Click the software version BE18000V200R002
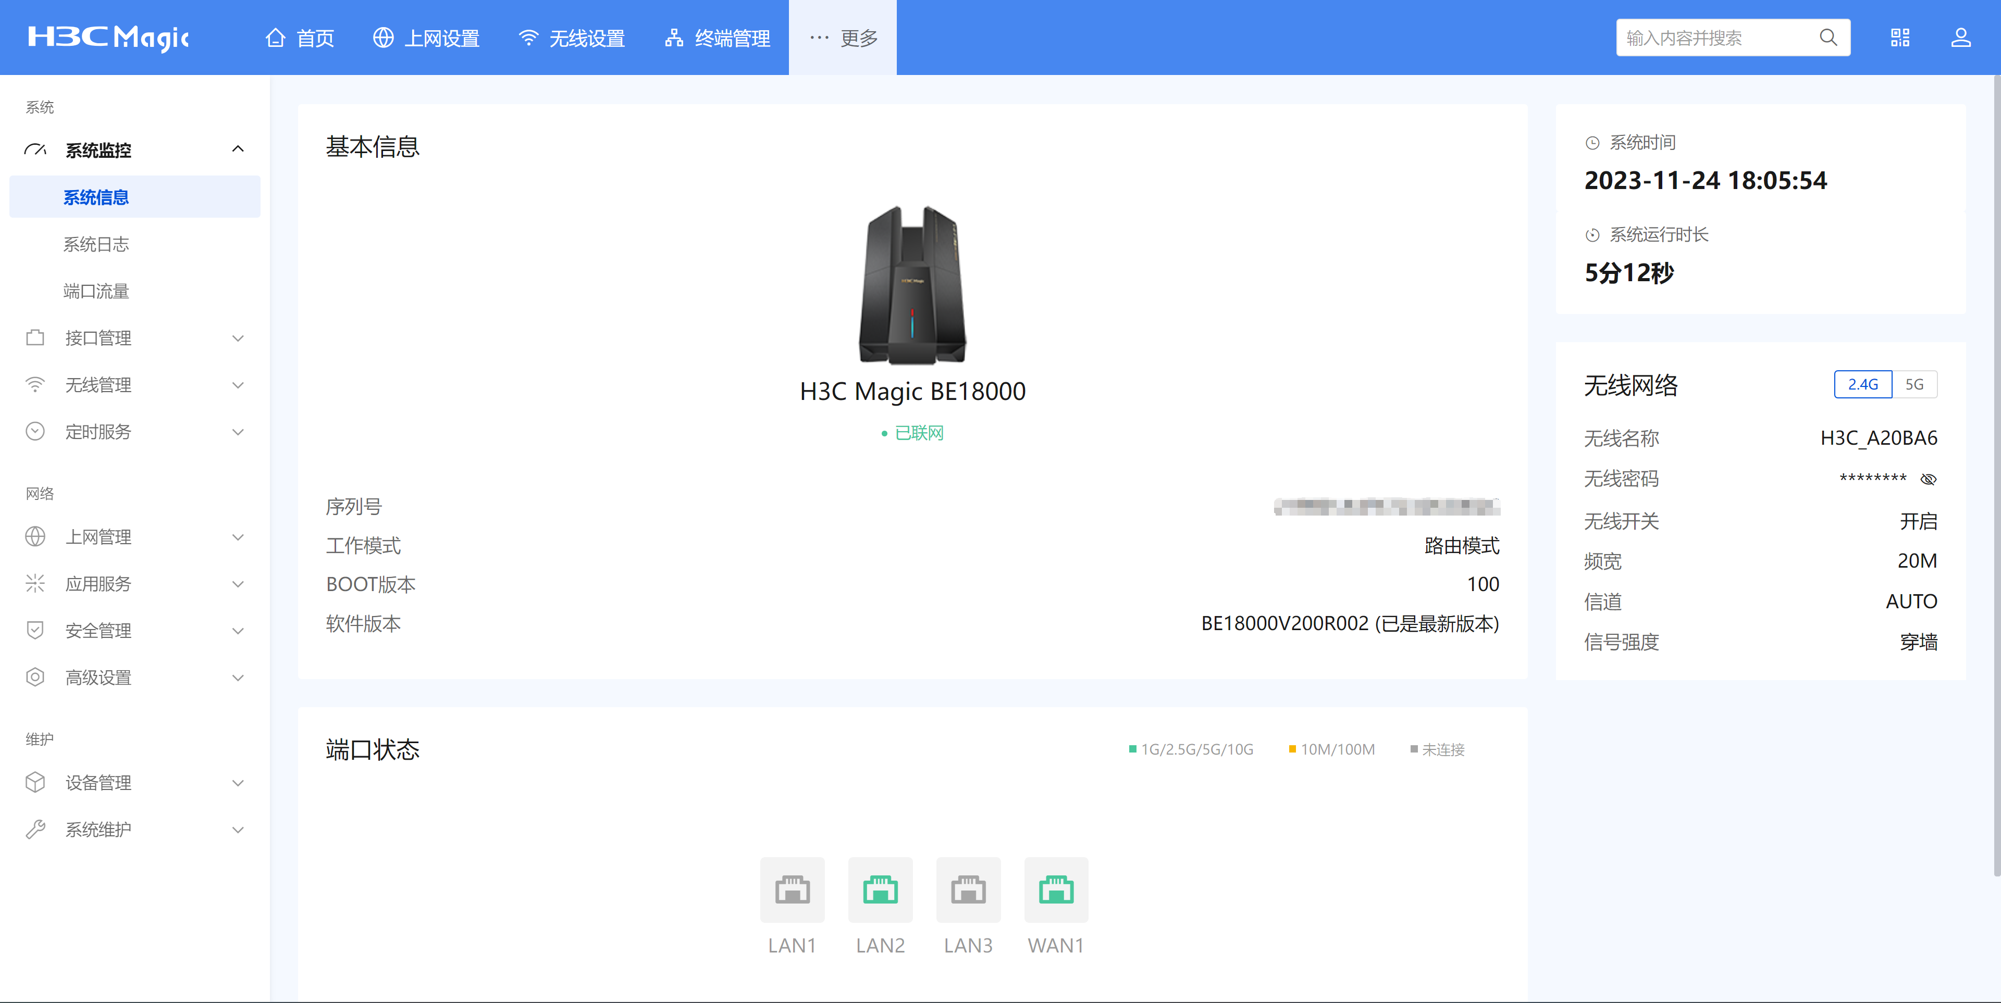 click(1285, 623)
